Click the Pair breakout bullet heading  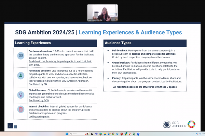pyautogui.click(x=119, y=51)
